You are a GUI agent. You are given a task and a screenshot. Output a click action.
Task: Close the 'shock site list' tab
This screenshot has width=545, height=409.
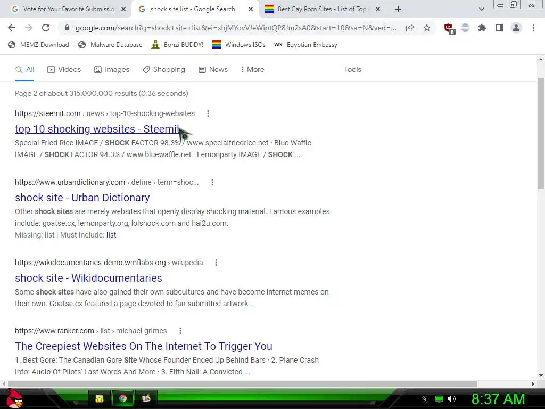pos(251,10)
